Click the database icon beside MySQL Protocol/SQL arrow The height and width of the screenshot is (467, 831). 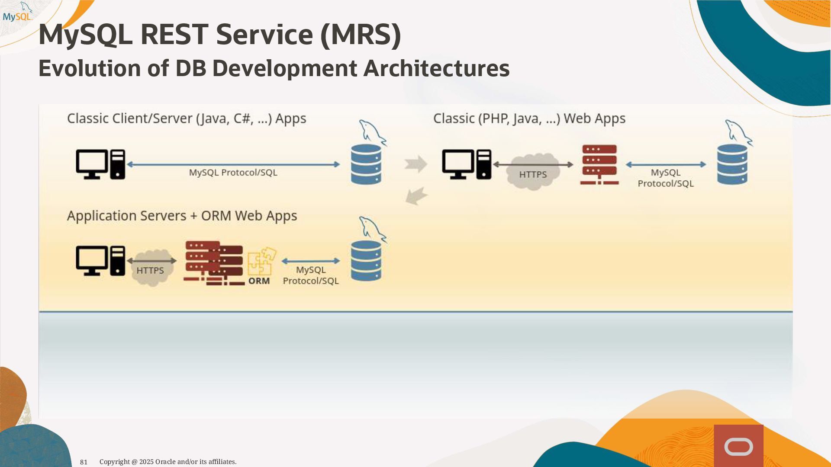point(366,164)
